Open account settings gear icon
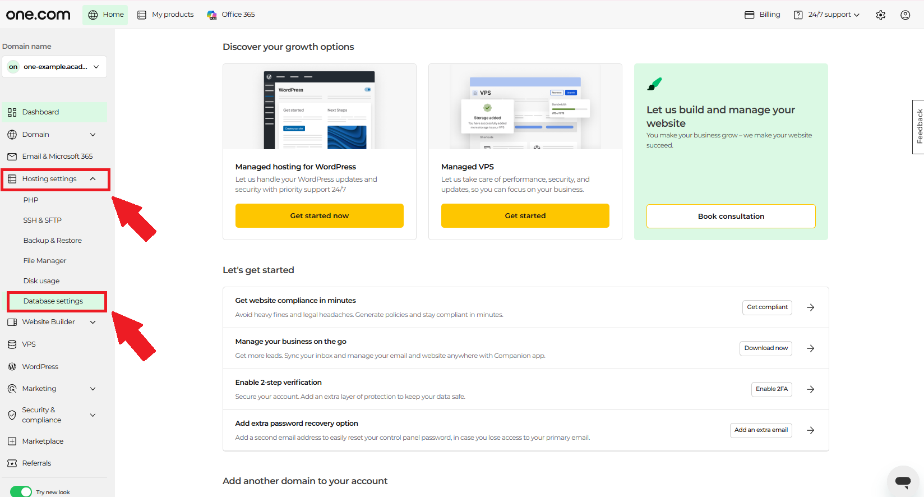Image resolution: width=924 pixels, height=497 pixels. tap(880, 15)
